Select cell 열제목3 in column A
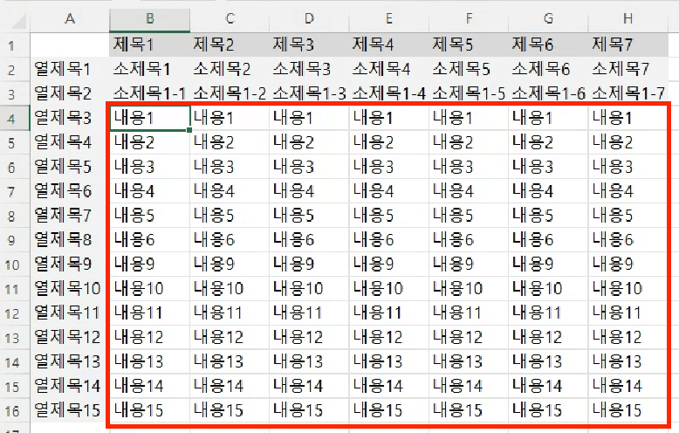 click(x=70, y=117)
